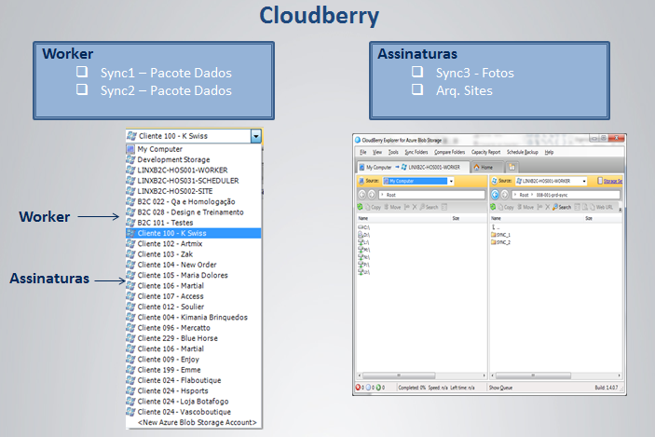Image resolution: width=655 pixels, height=437 pixels.
Task: Click delete X icon in left pane toolbar
Action: tap(415, 207)
